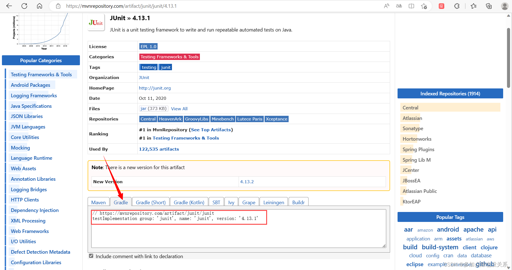This screenshot has width=512, height=270.
Task: Click inside the Gradle dependency snippet box
Action: click(239, 228)
